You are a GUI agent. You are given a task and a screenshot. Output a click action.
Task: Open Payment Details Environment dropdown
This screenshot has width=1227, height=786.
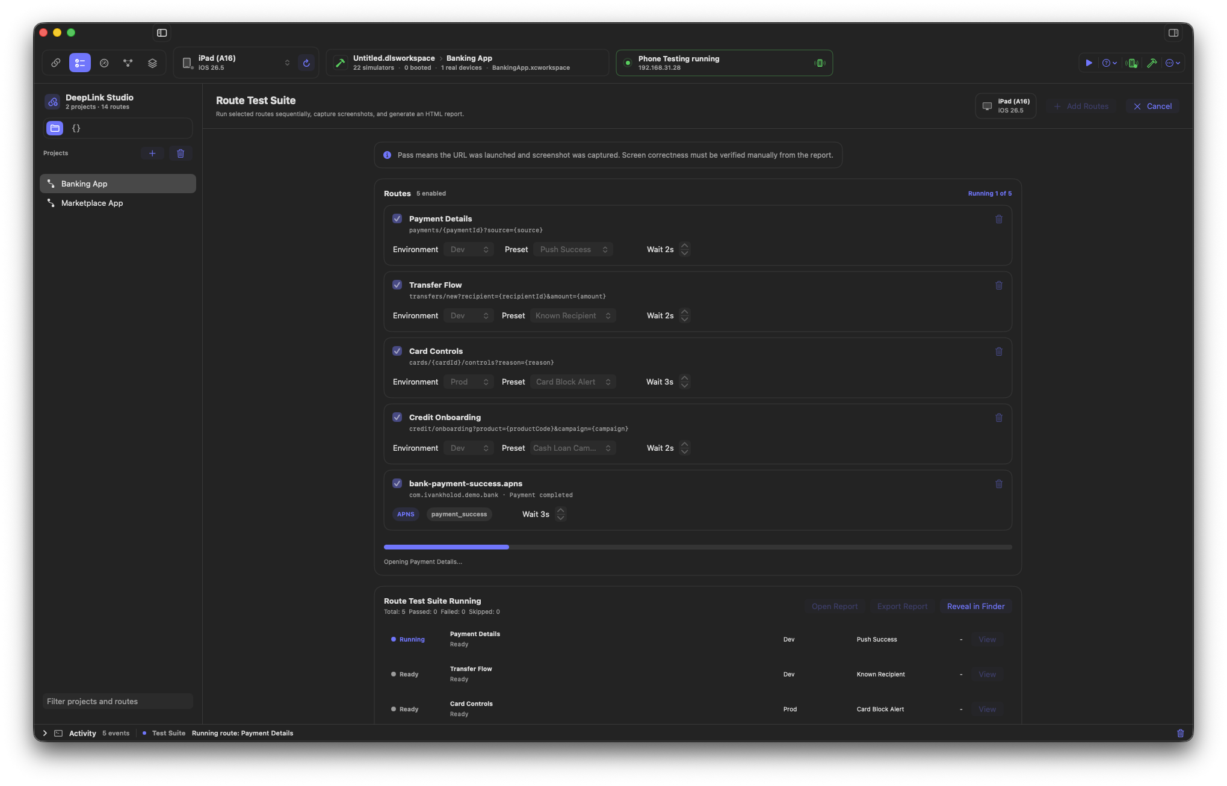pyautogui.click(x=469, y=249)
